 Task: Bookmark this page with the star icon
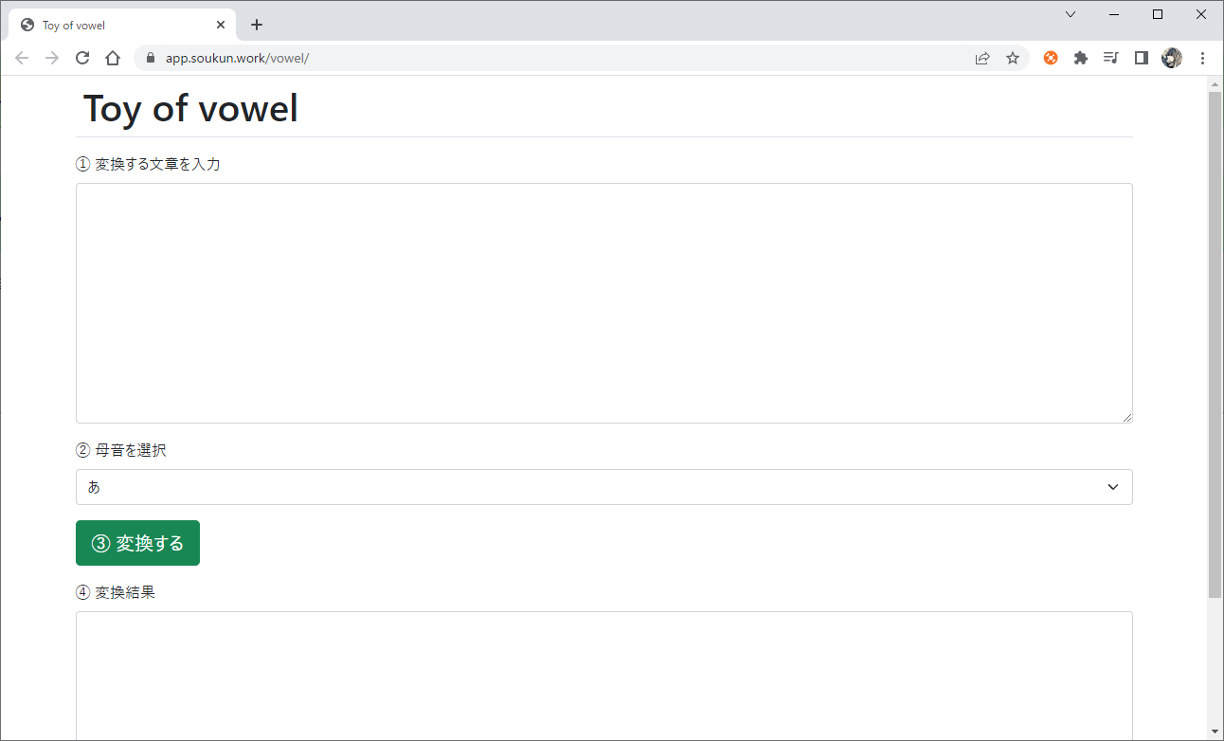click(x=1013, y=58)
